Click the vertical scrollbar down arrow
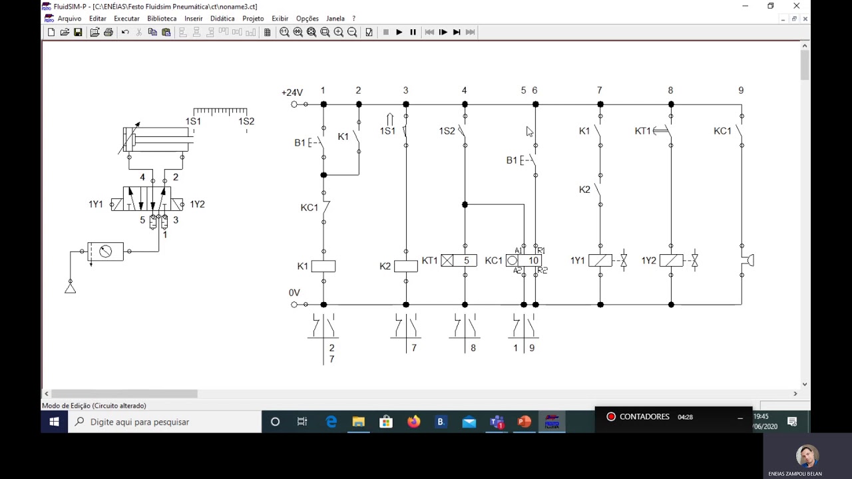 (x=805, y=385)
